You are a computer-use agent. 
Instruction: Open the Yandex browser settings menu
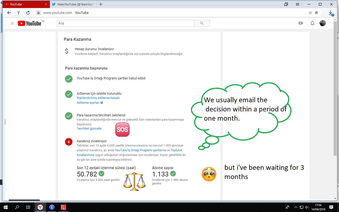click(x=297, y=4)
